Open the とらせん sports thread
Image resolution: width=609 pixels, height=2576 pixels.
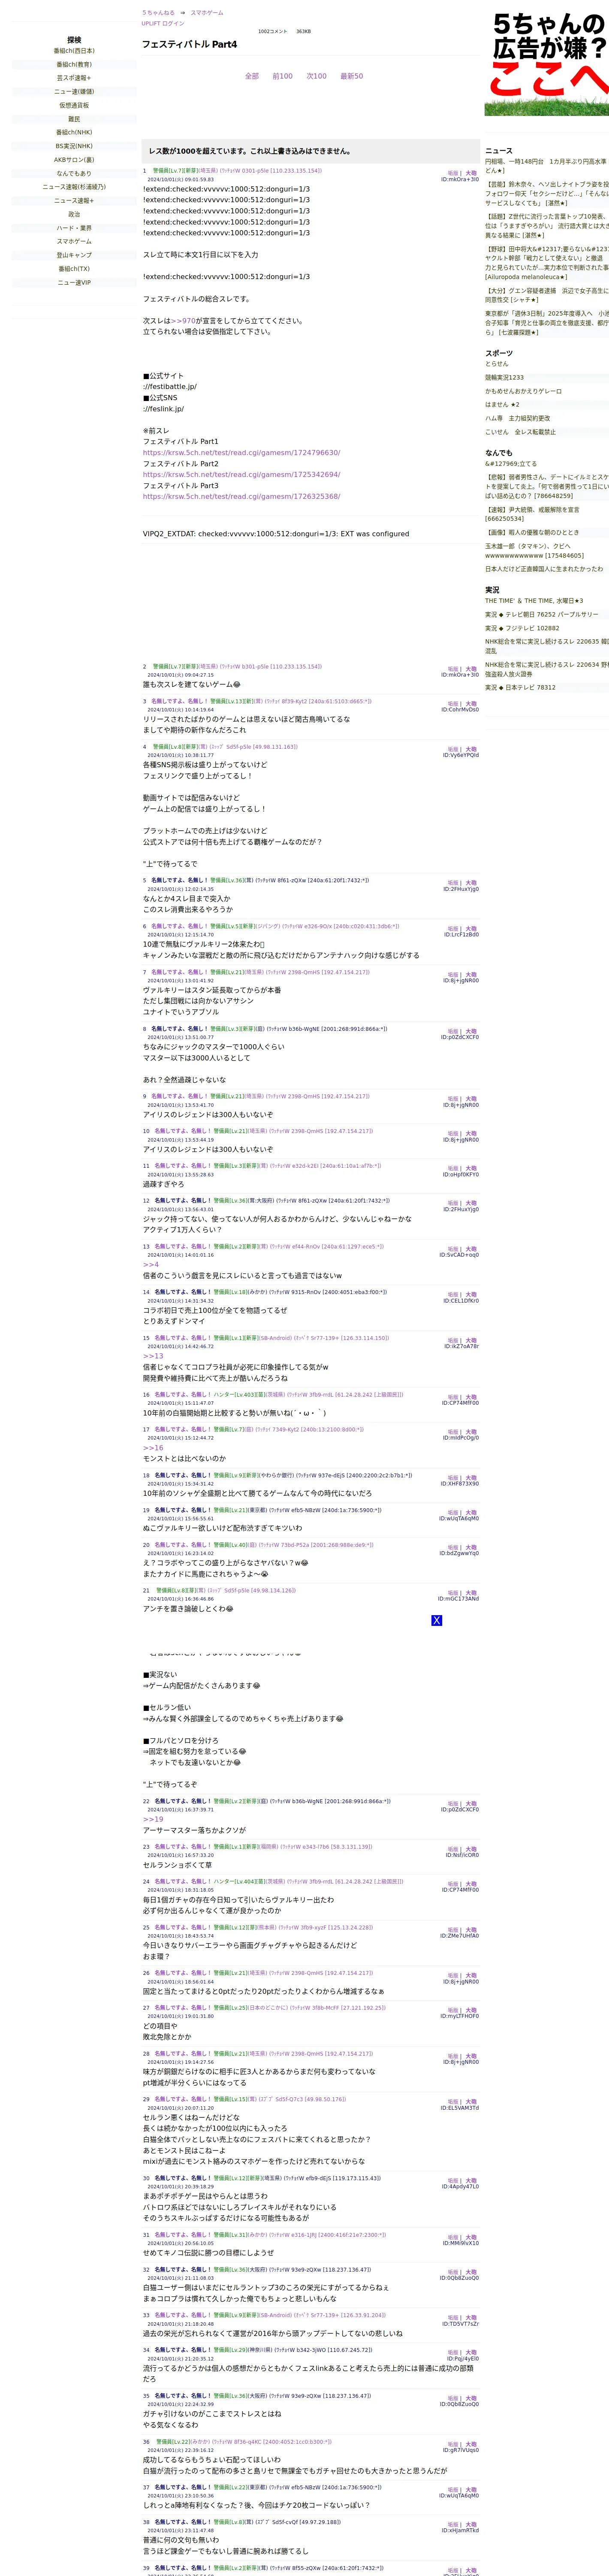coord(496,364)
